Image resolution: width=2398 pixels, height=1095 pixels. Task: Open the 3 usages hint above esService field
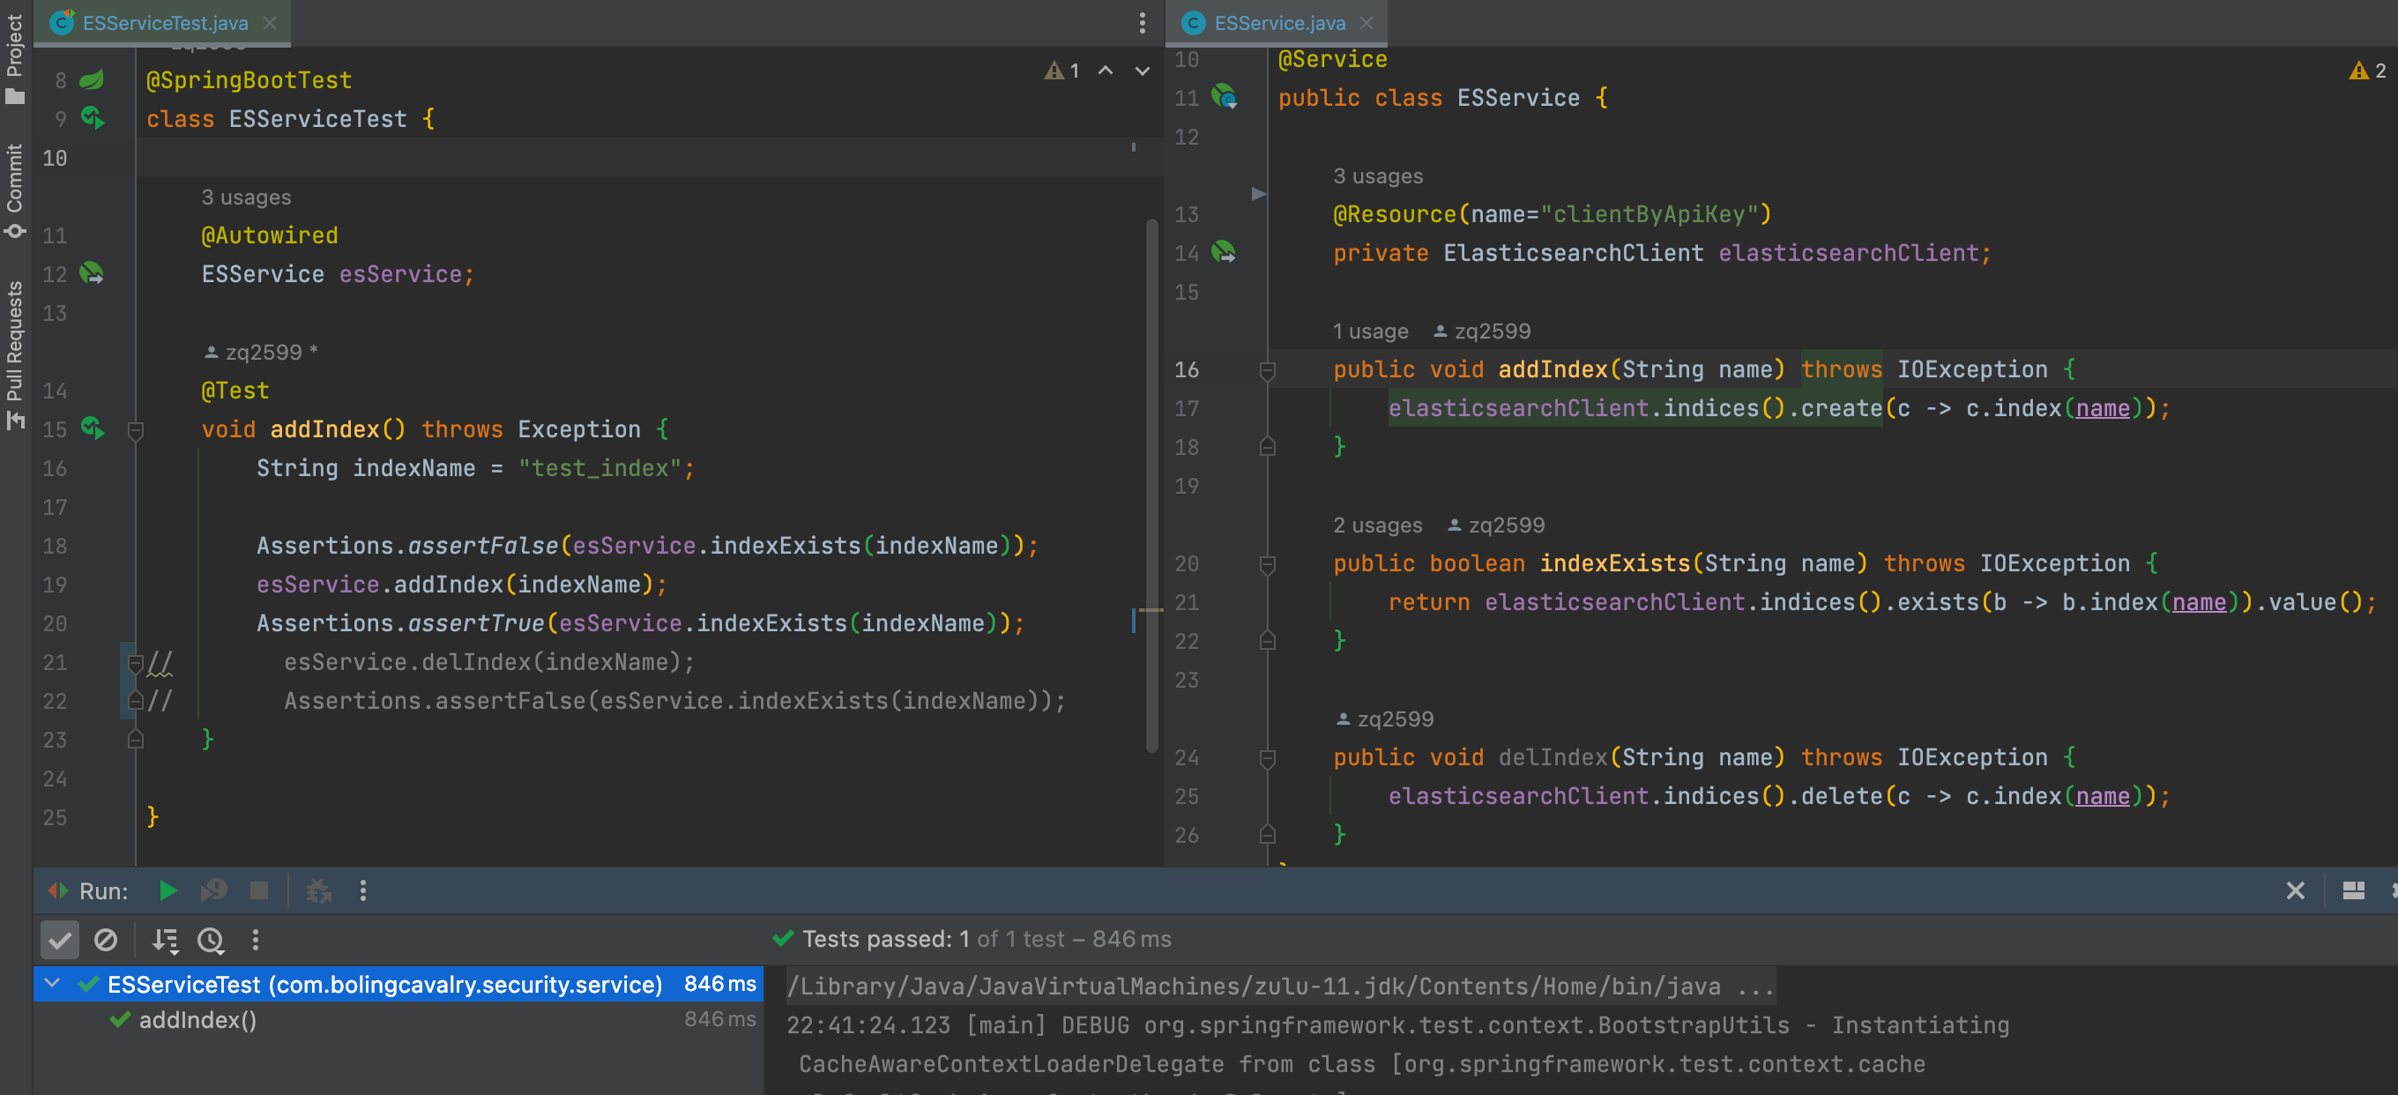pyautogui.click(x=245, y=197)
